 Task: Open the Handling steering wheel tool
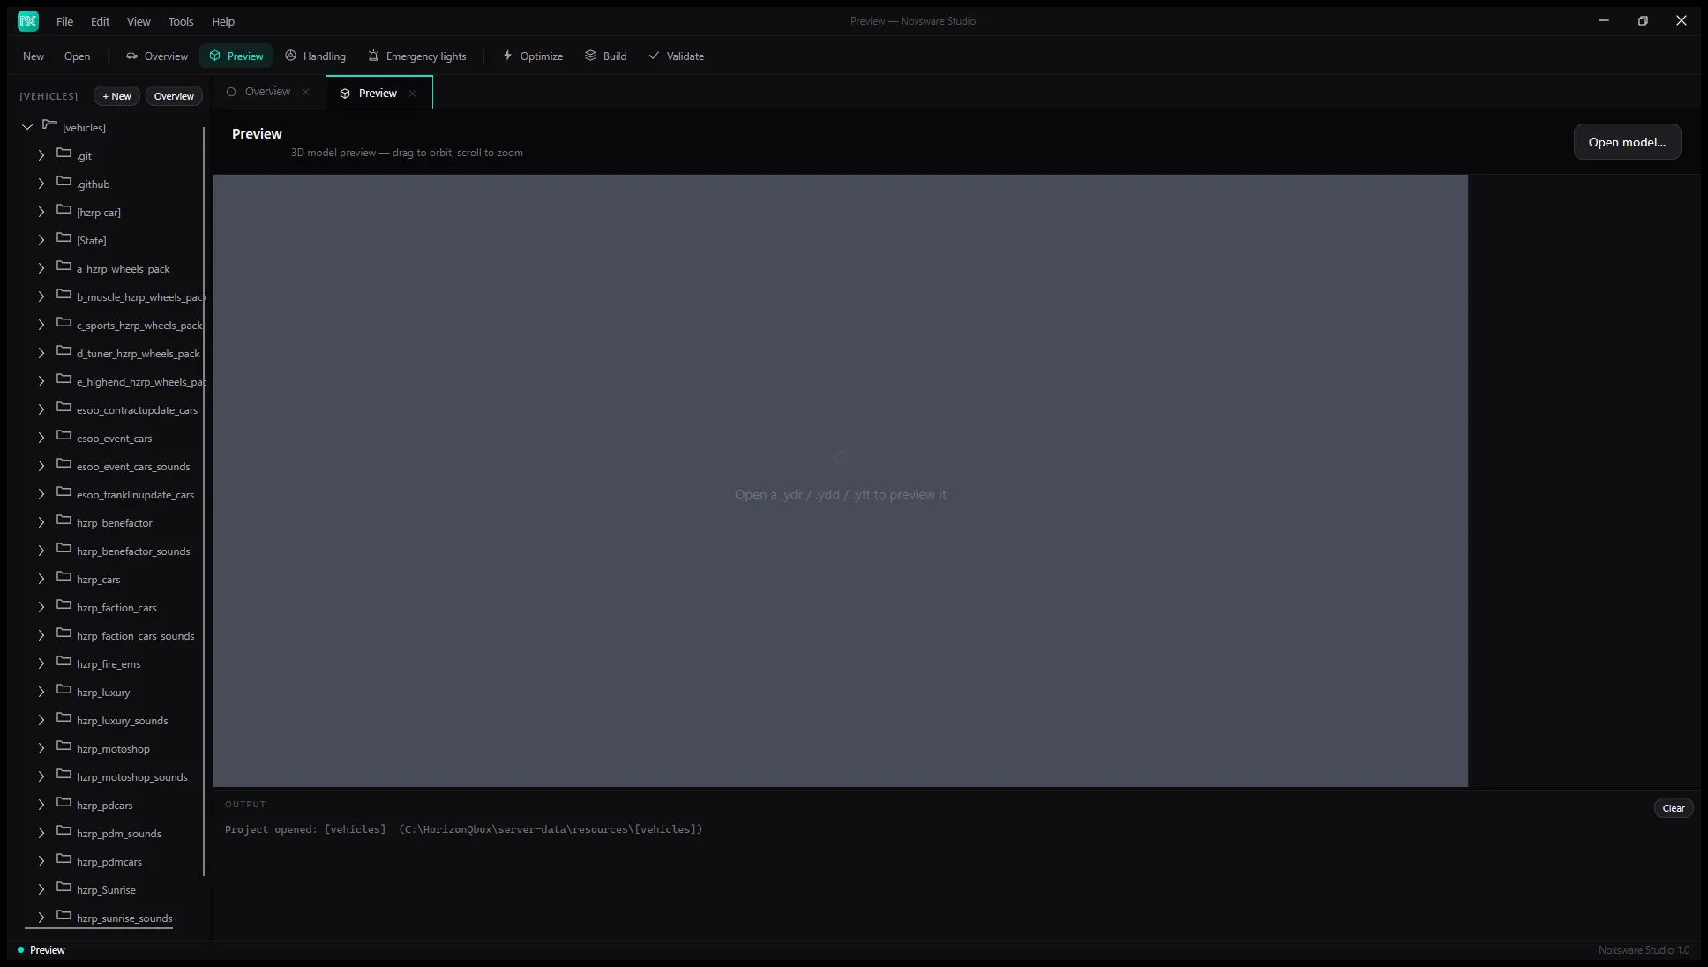pos(315,56)
